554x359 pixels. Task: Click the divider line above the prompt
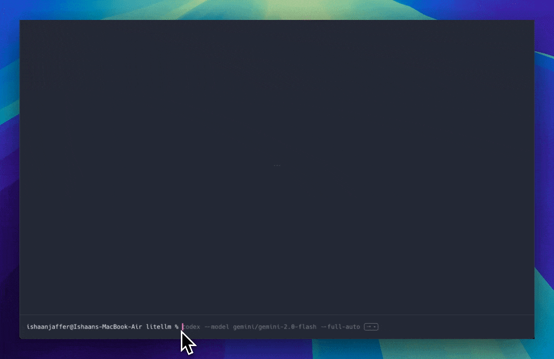click(277, 315)
